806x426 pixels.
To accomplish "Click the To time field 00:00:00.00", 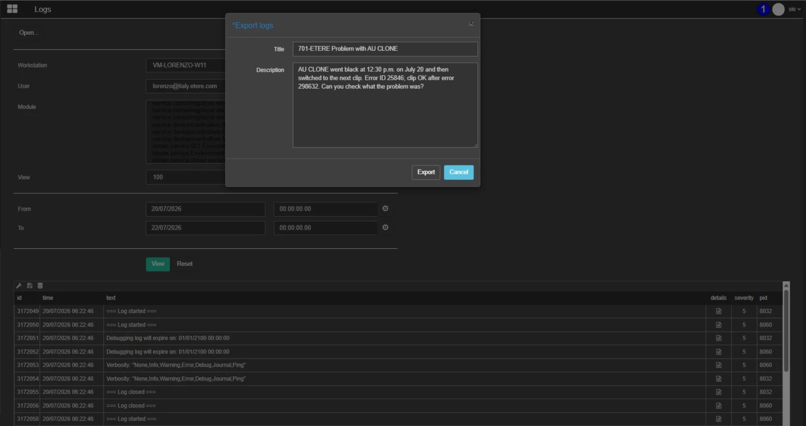I will 326,228.
